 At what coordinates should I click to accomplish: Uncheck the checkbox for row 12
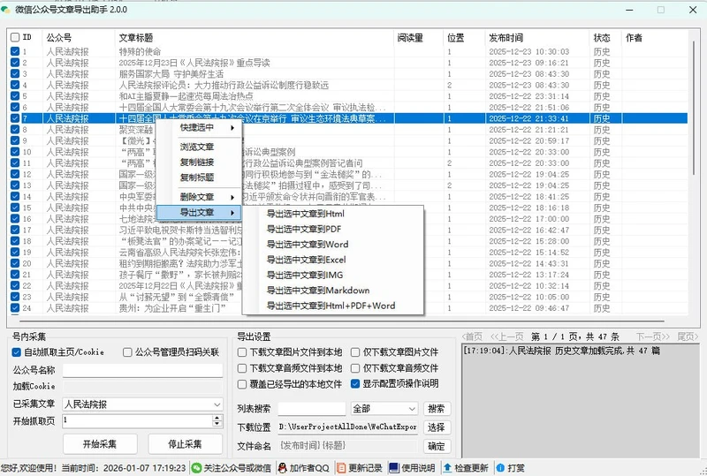[x=15, y=174]
